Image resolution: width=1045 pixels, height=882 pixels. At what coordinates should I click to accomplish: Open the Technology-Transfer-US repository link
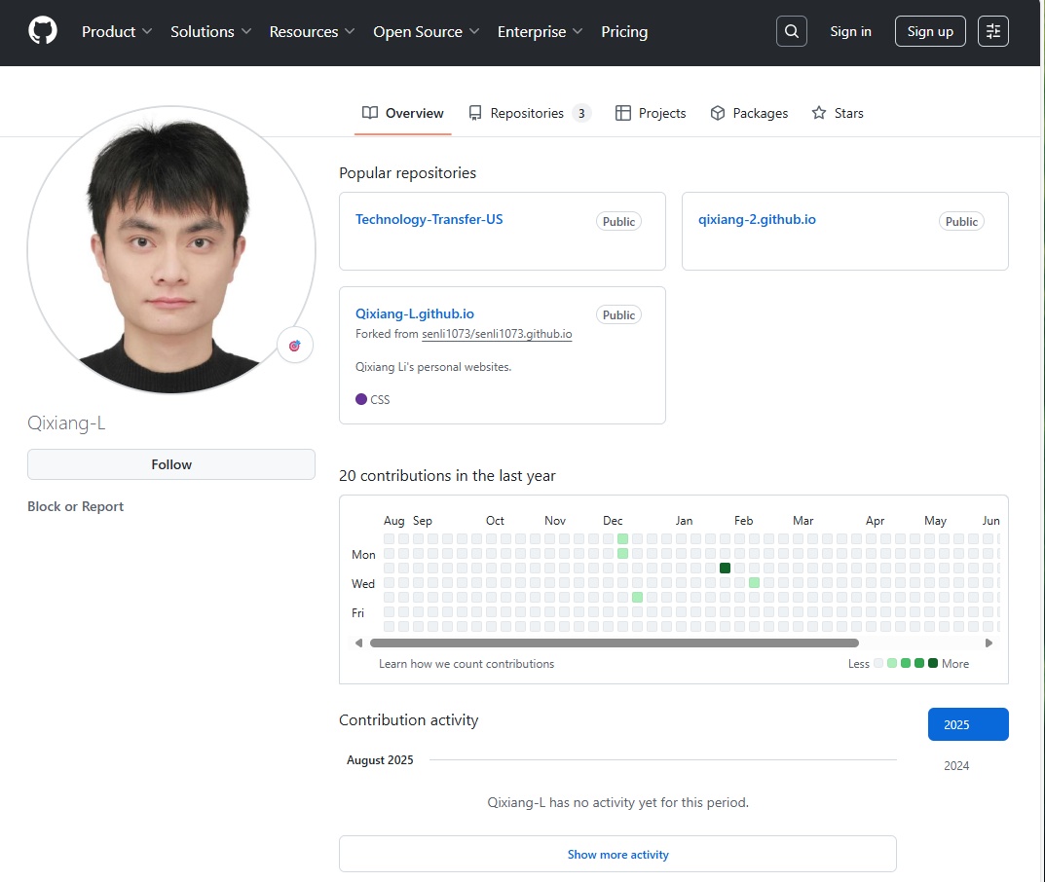pos(429,219)
